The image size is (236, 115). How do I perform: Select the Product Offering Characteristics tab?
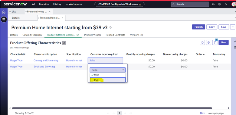click(63, 35)
